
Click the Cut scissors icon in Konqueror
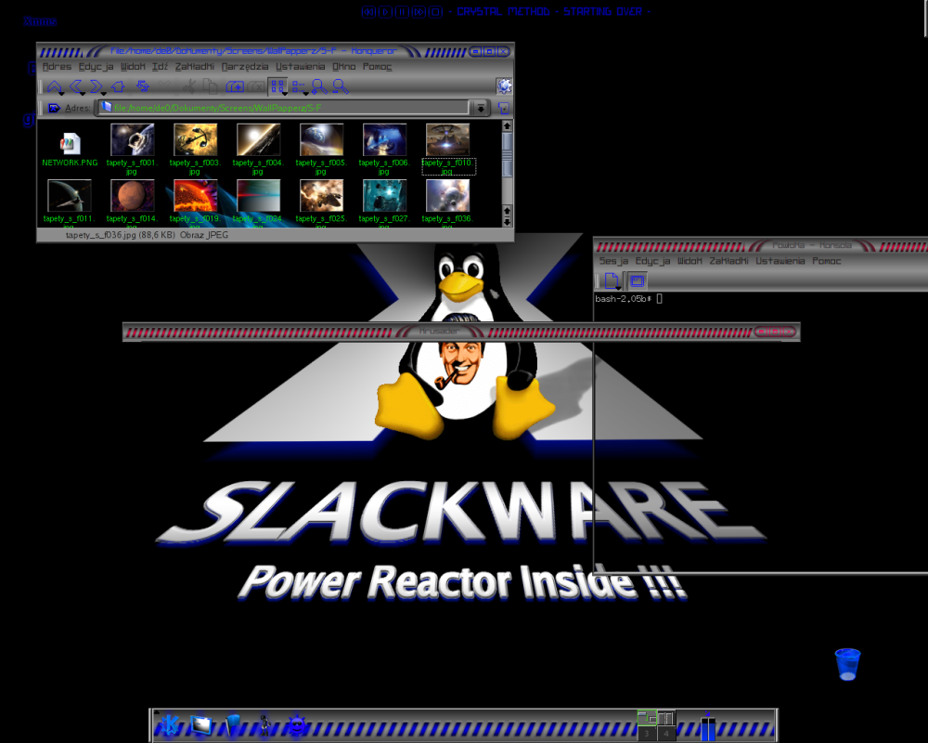pos(189,86)
